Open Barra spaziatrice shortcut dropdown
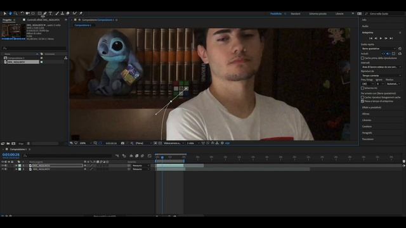The image size is (406, 228). click(379, 49)
